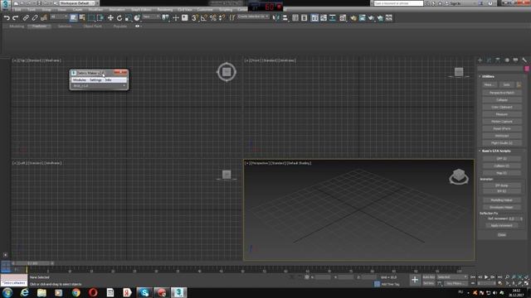Click the Align tool icon
531x298 pixels.
[285, 18]
